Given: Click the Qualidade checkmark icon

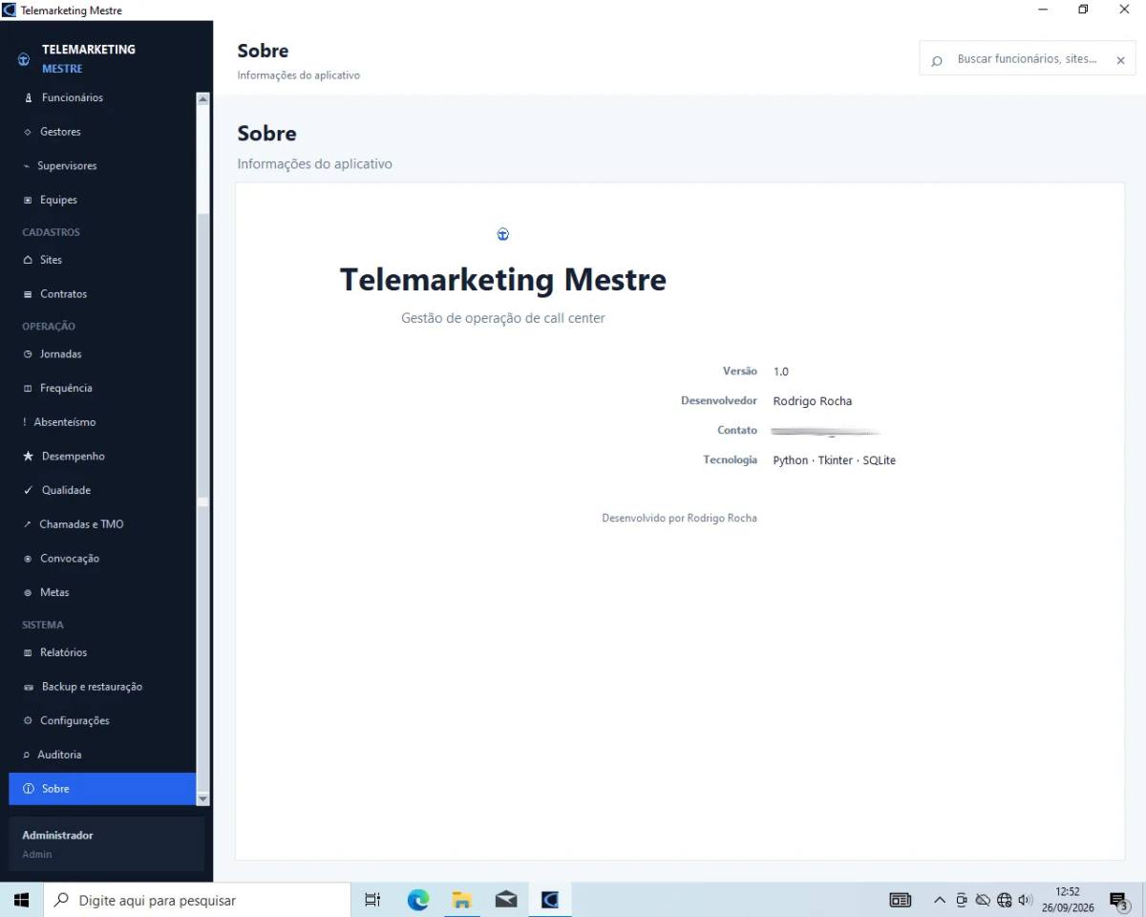Looking at the screenshot, I should click(x=29, y=491).
